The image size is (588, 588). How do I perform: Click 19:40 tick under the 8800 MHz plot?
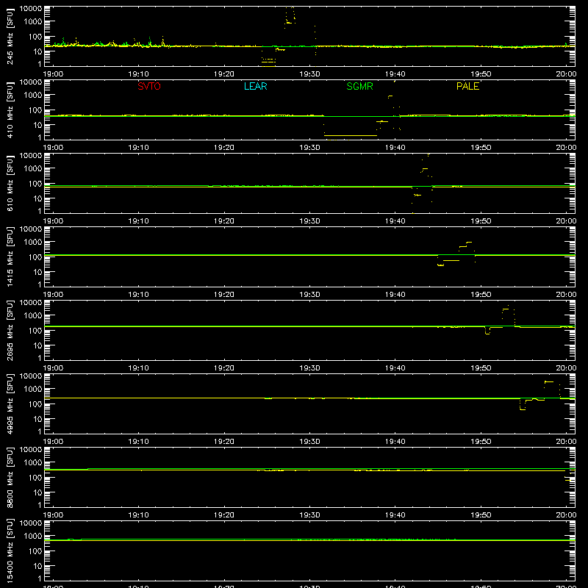[395, 515]
